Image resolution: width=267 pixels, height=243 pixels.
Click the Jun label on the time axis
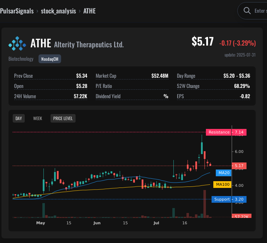pos(97,223)
